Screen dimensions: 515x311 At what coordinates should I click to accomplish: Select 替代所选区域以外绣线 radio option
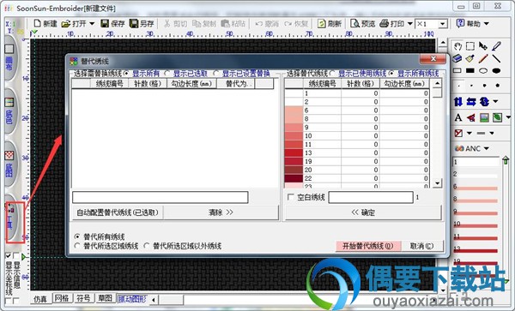tap(147, 245)
